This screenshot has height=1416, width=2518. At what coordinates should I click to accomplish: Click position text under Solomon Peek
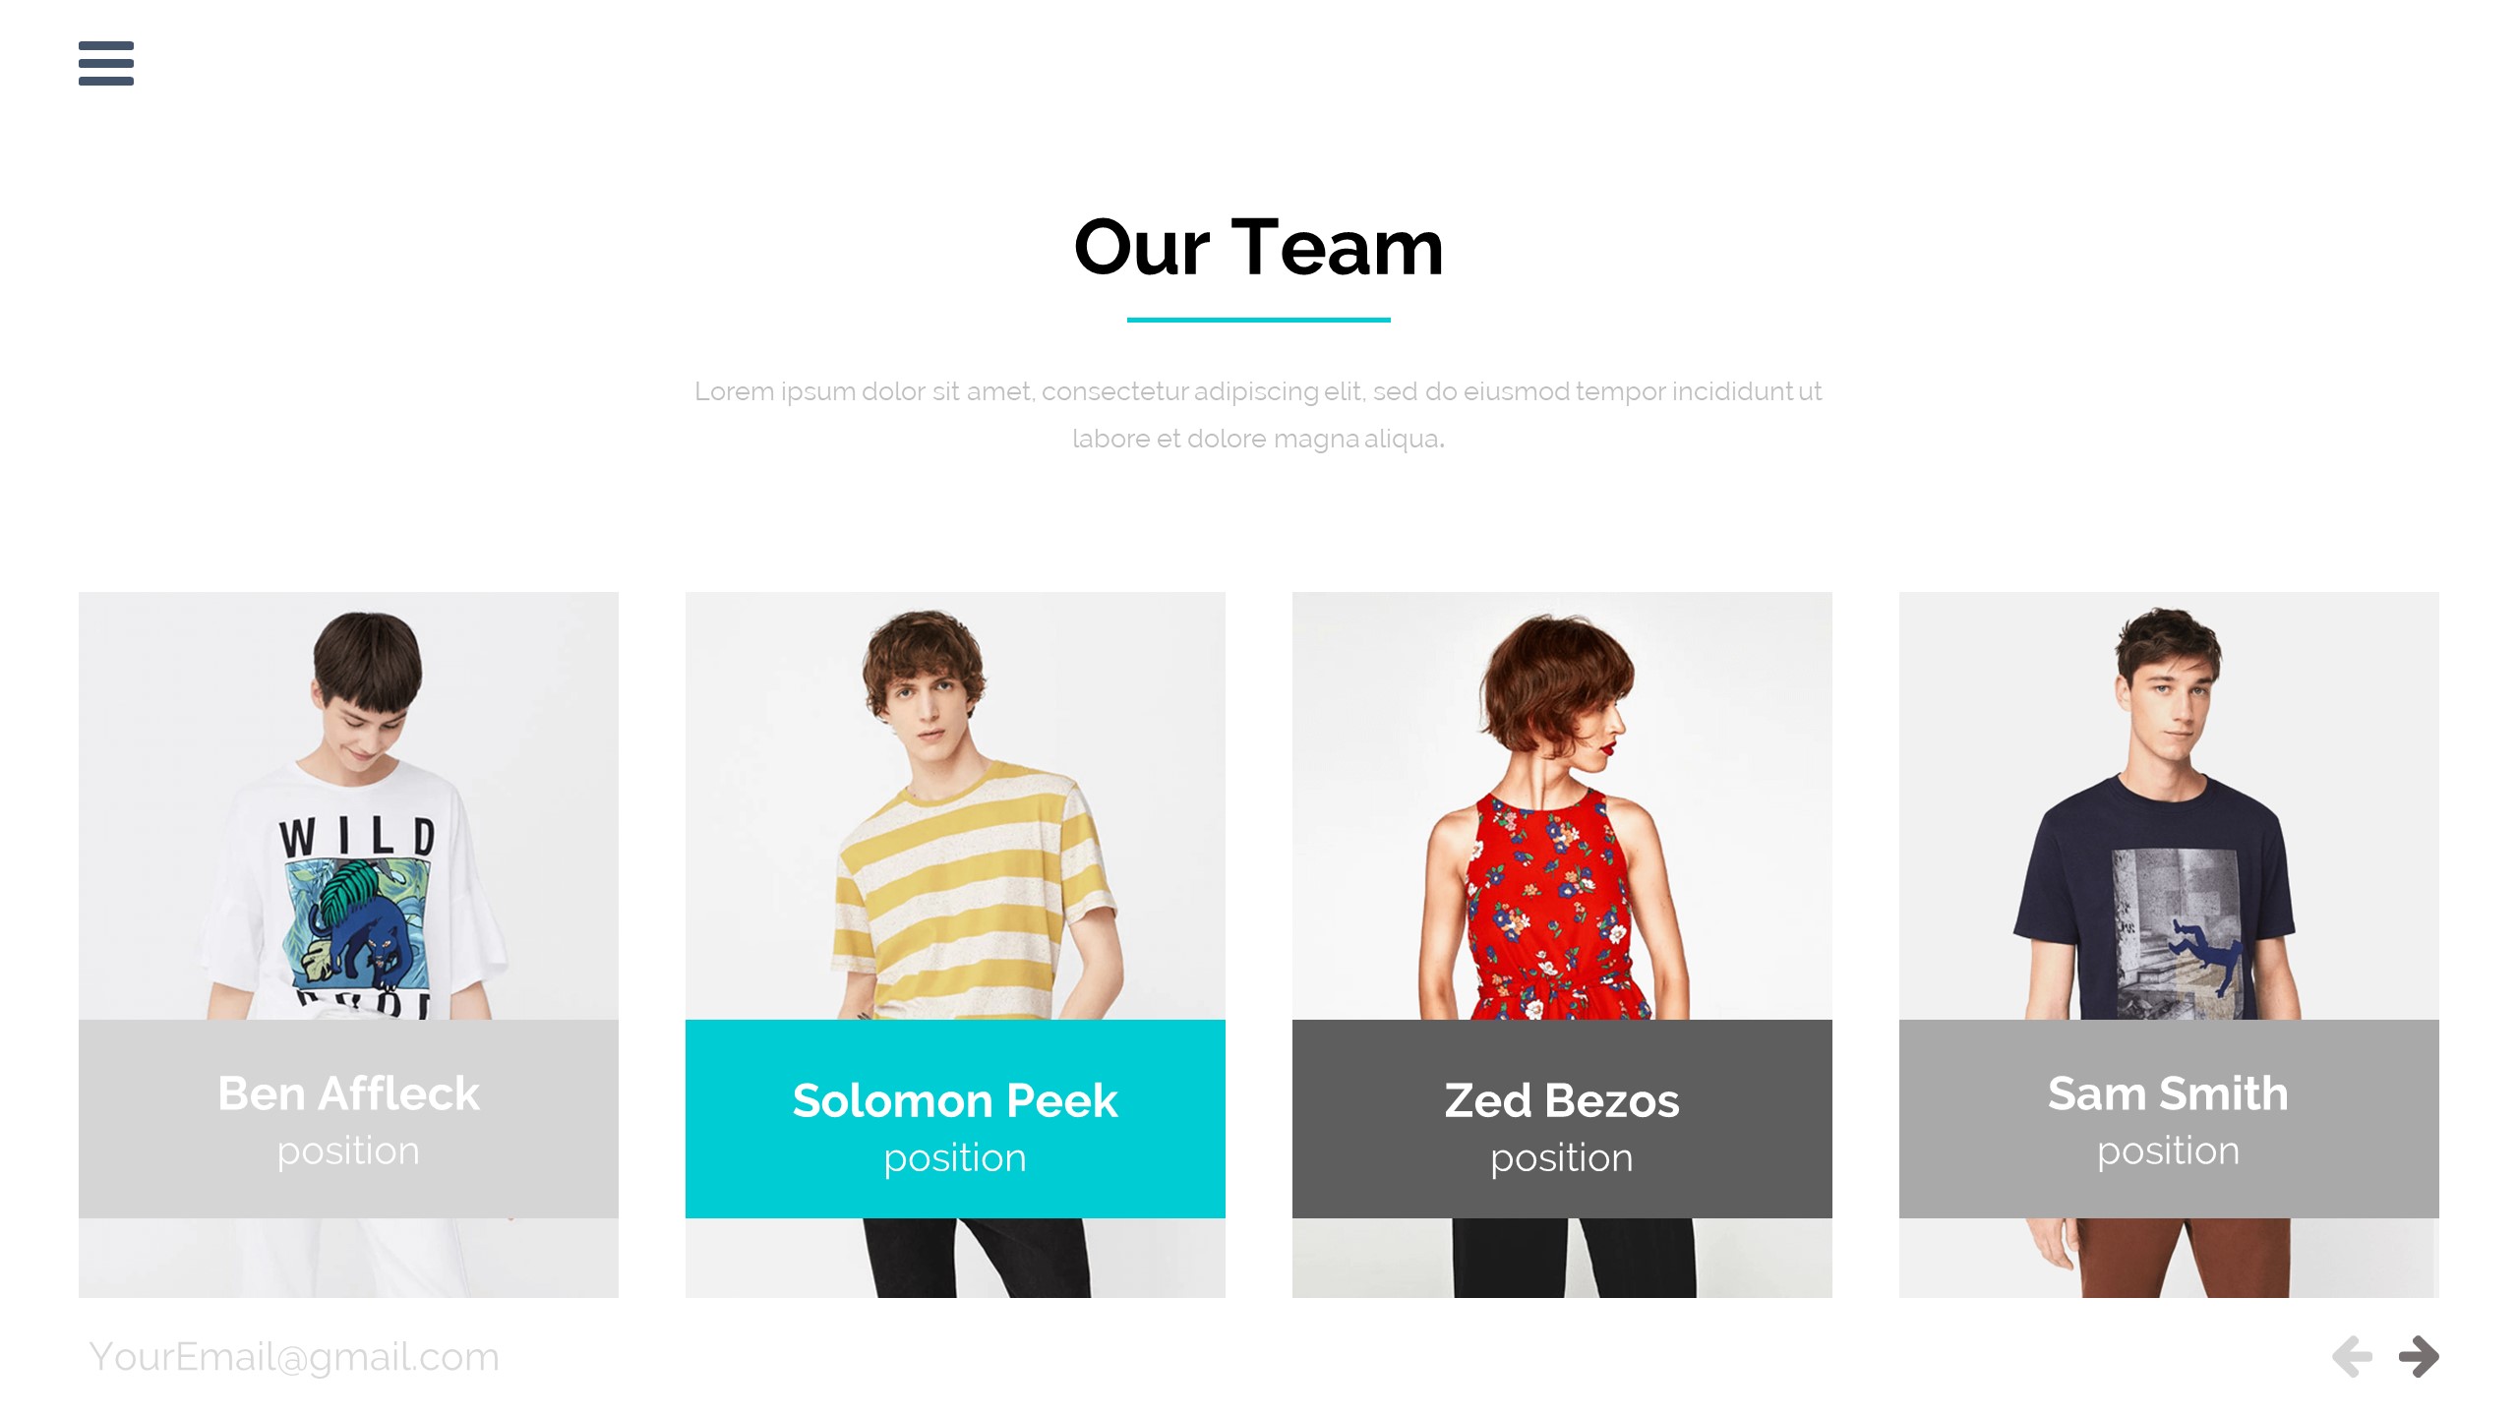[955, 1158]
